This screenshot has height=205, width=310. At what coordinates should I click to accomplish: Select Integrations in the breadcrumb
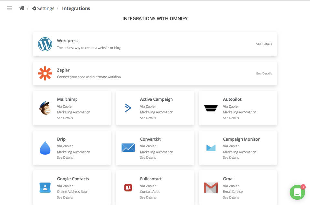click(x=76, y=8)
